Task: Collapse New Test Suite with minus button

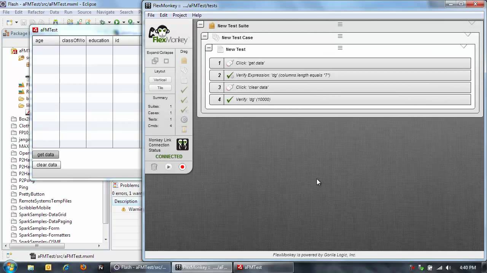Action: click(201, 25)
